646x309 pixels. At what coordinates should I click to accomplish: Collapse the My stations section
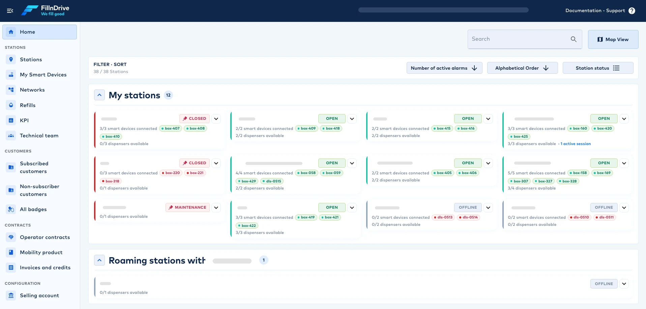(99, 95)
